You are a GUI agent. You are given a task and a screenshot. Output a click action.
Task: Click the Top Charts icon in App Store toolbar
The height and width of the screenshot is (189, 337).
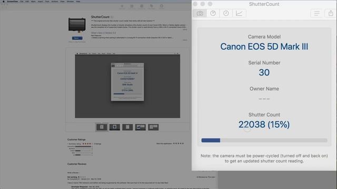point(132,6)
